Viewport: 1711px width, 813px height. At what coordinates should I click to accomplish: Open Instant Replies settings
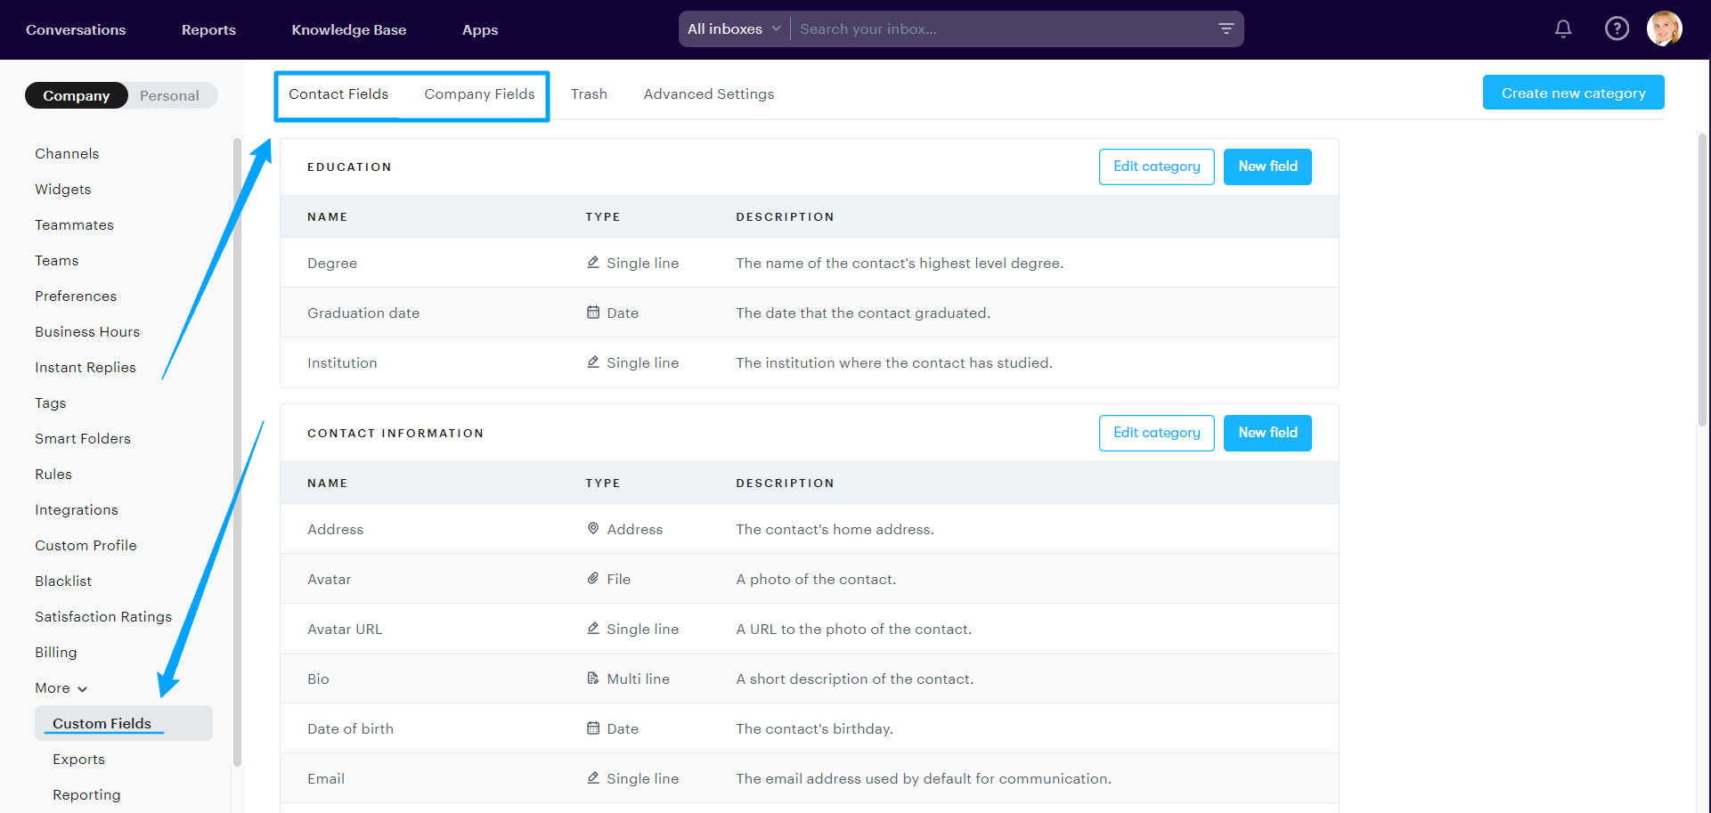(86, 367)
